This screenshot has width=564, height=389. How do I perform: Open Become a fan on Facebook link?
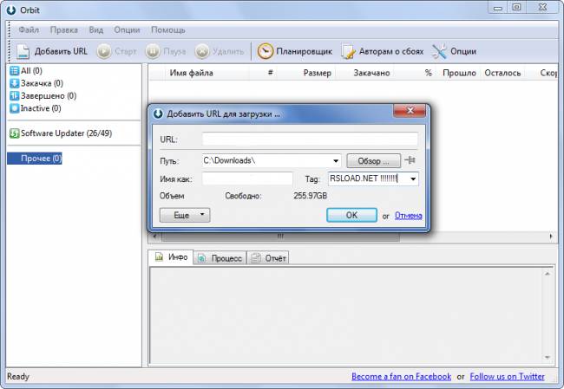point(402,376)
